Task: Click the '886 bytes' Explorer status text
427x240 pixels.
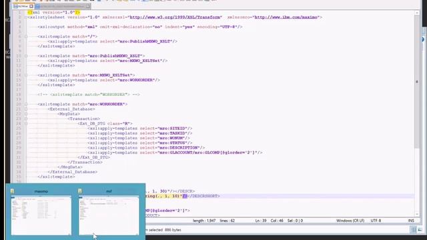Action: pos(173,230)
